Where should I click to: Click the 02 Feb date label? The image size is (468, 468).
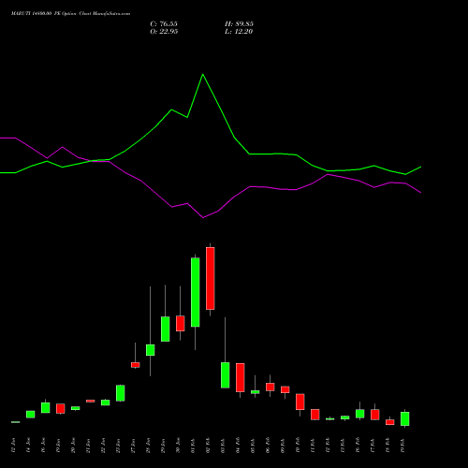[208, 446]
